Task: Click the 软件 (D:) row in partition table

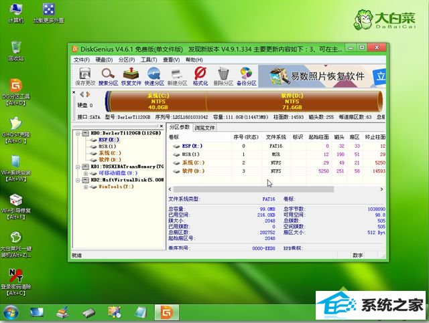Action: click(x=276, y=171)
